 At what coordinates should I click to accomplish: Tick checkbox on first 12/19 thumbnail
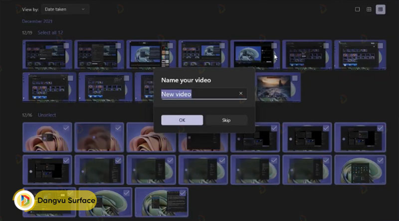pyautogui.click(x=66, y=46)
